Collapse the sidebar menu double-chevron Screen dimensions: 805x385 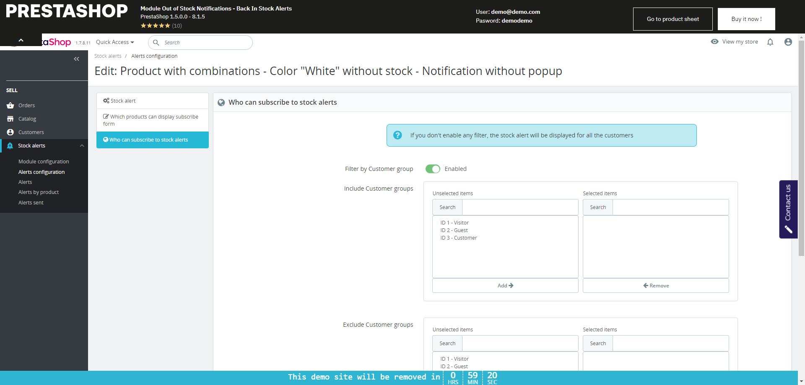point(76,59)
